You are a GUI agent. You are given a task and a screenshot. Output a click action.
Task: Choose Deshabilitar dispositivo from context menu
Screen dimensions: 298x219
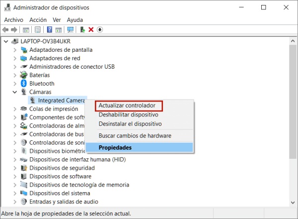[x=129, y=114]
